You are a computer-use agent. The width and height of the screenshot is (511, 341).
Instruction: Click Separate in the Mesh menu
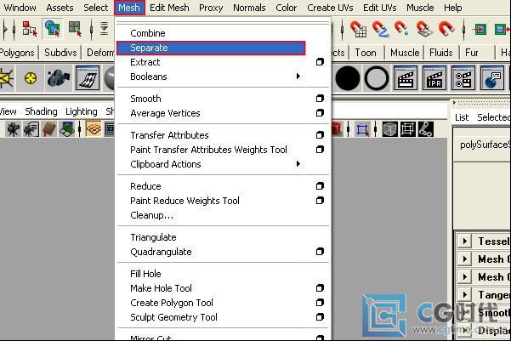pyautogui.click(x=211, y=48)
